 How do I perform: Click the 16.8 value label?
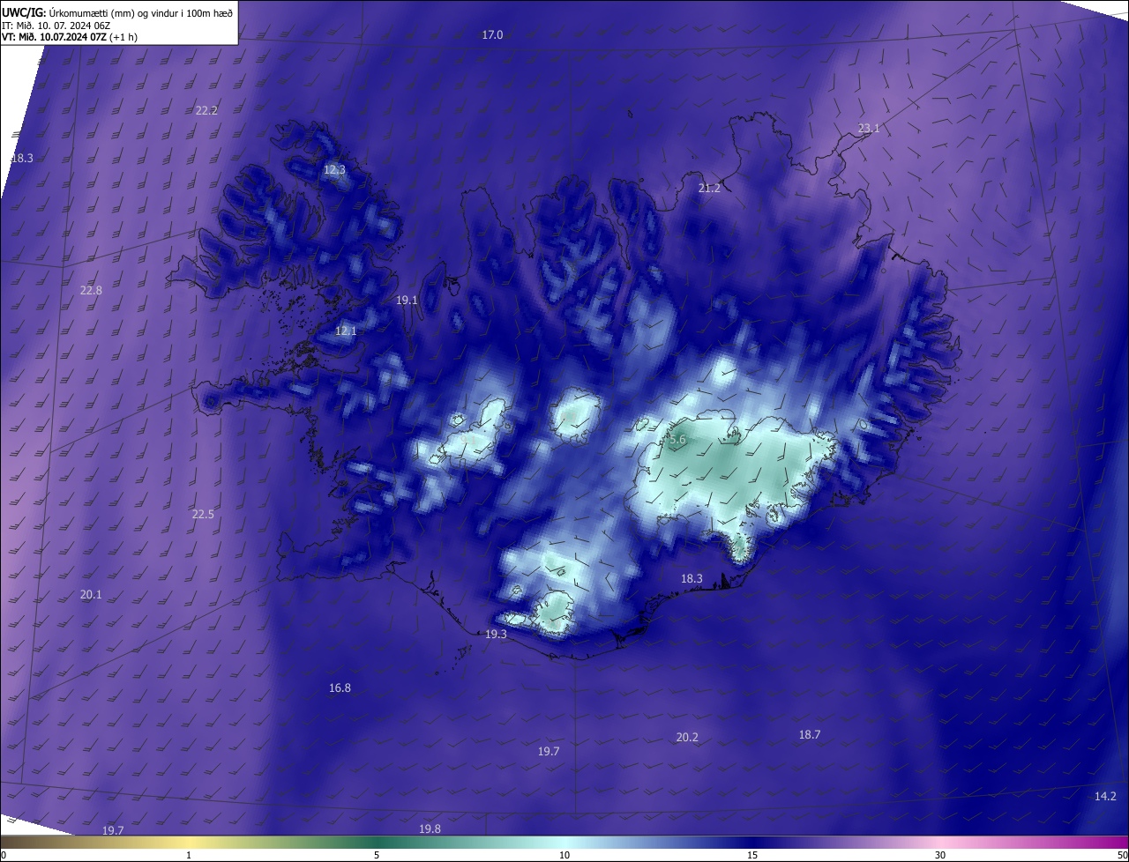(x=340, y=688)
